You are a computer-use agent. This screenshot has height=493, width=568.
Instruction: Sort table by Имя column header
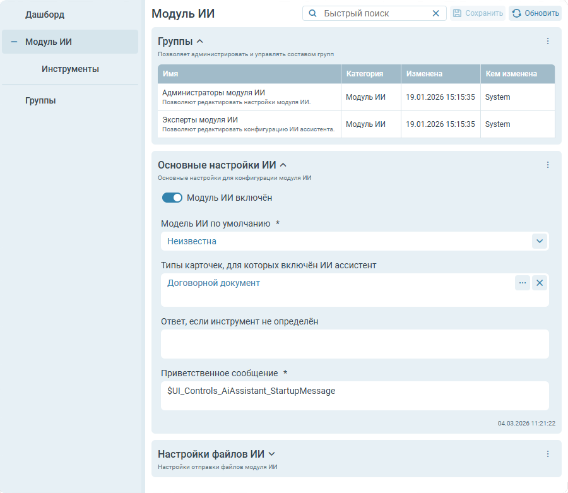point(249,74)
